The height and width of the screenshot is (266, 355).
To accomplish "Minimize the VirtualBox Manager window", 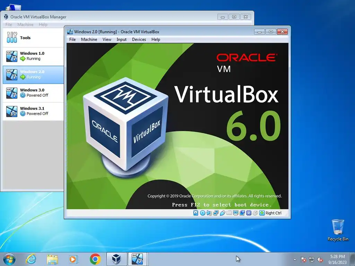I will tap(223, 17).
